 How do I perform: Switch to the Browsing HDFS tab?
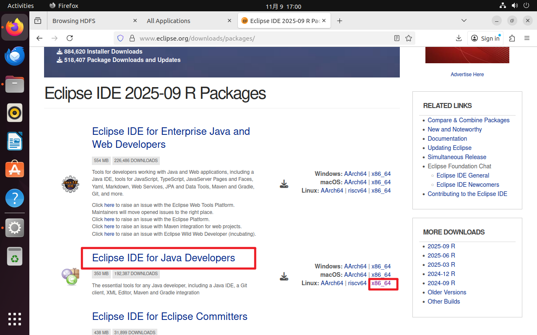tap(73, 21)
